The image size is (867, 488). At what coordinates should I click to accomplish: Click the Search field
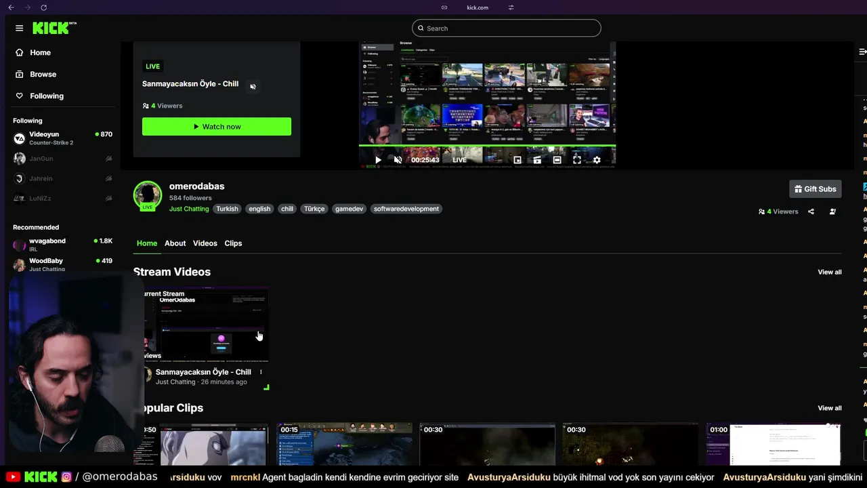506,28
